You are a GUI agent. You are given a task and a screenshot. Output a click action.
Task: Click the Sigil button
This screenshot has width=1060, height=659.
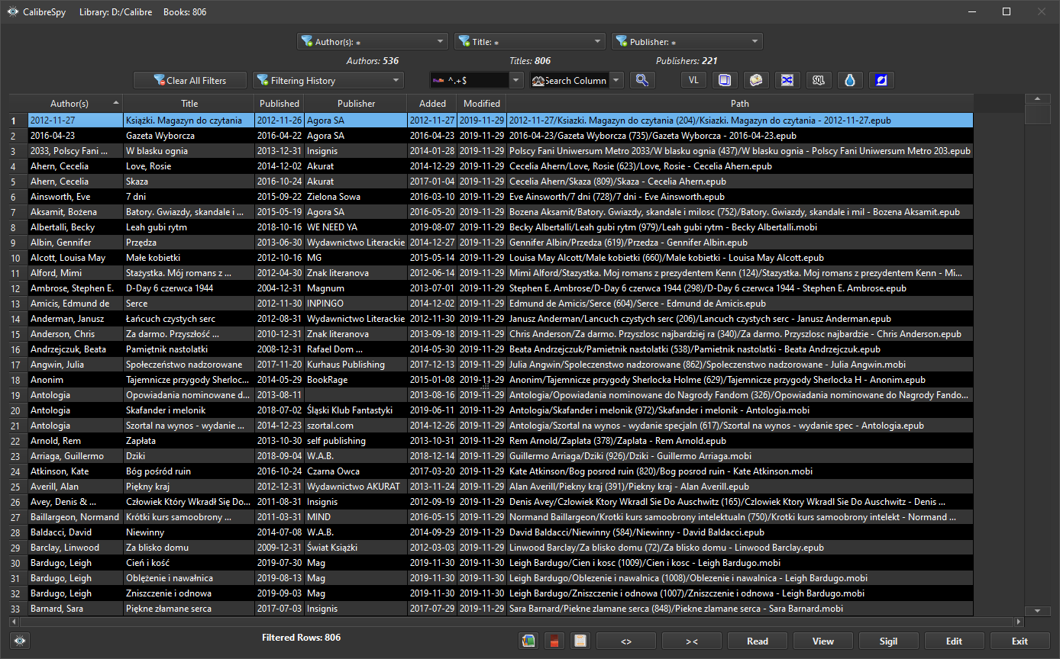click(x=888, y=641)
